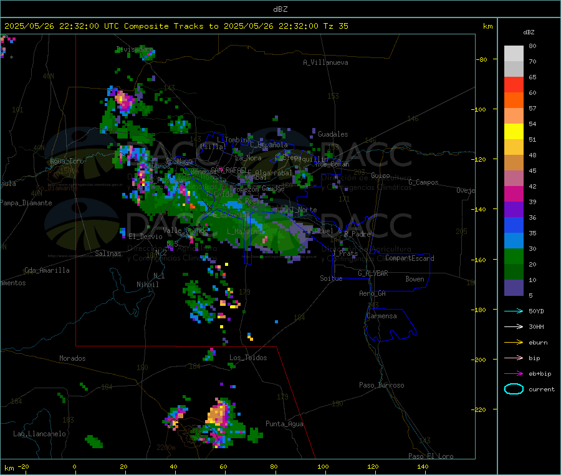Click the La_Nora place label
Viewport: 561px width, 475px height.
click(x=248, y=158)
